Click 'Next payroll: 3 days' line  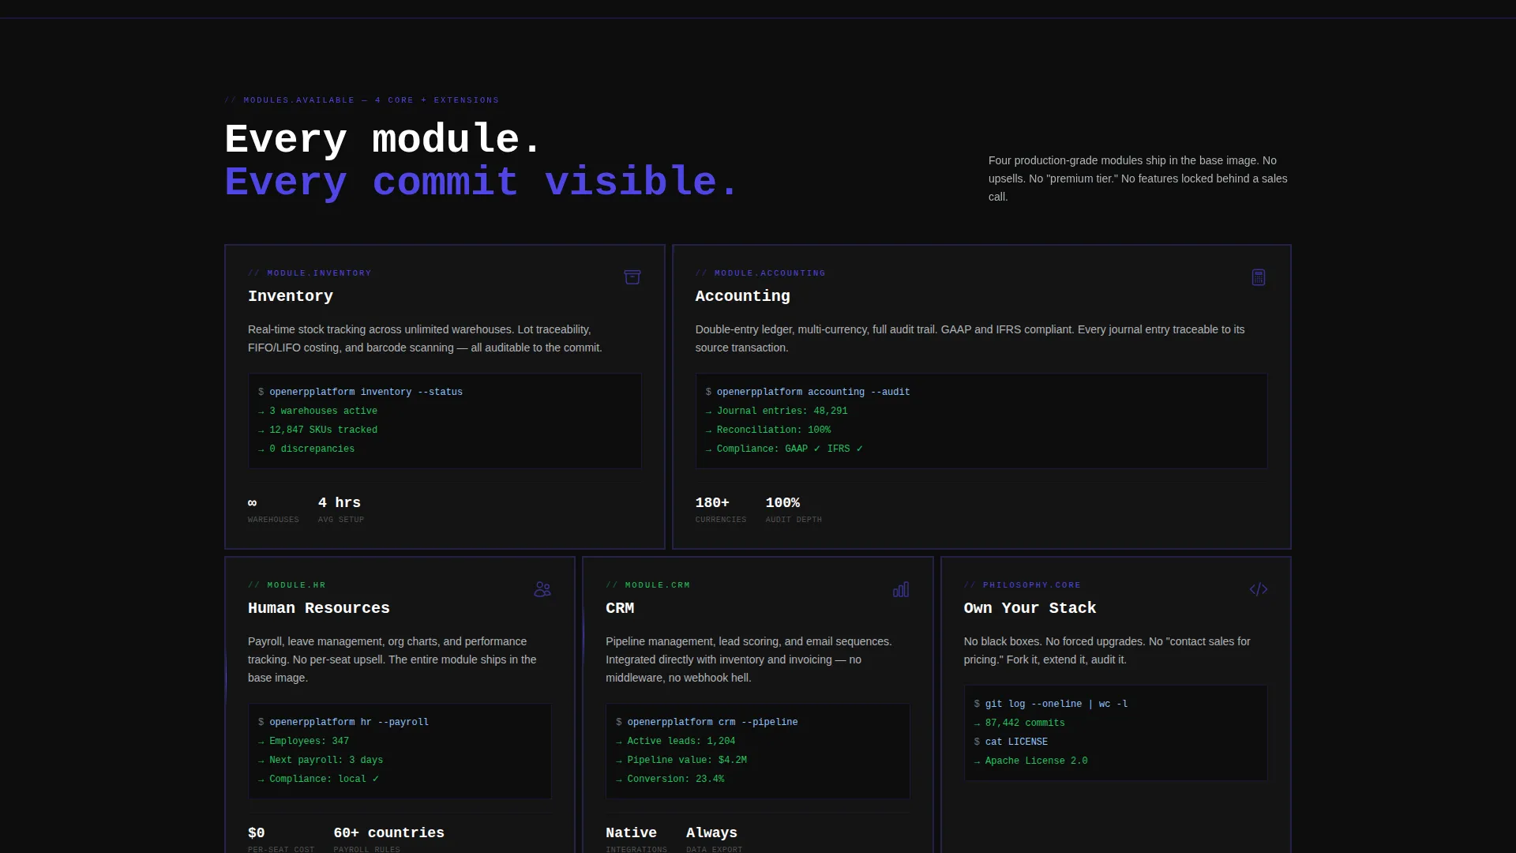[x=326, y=760]
